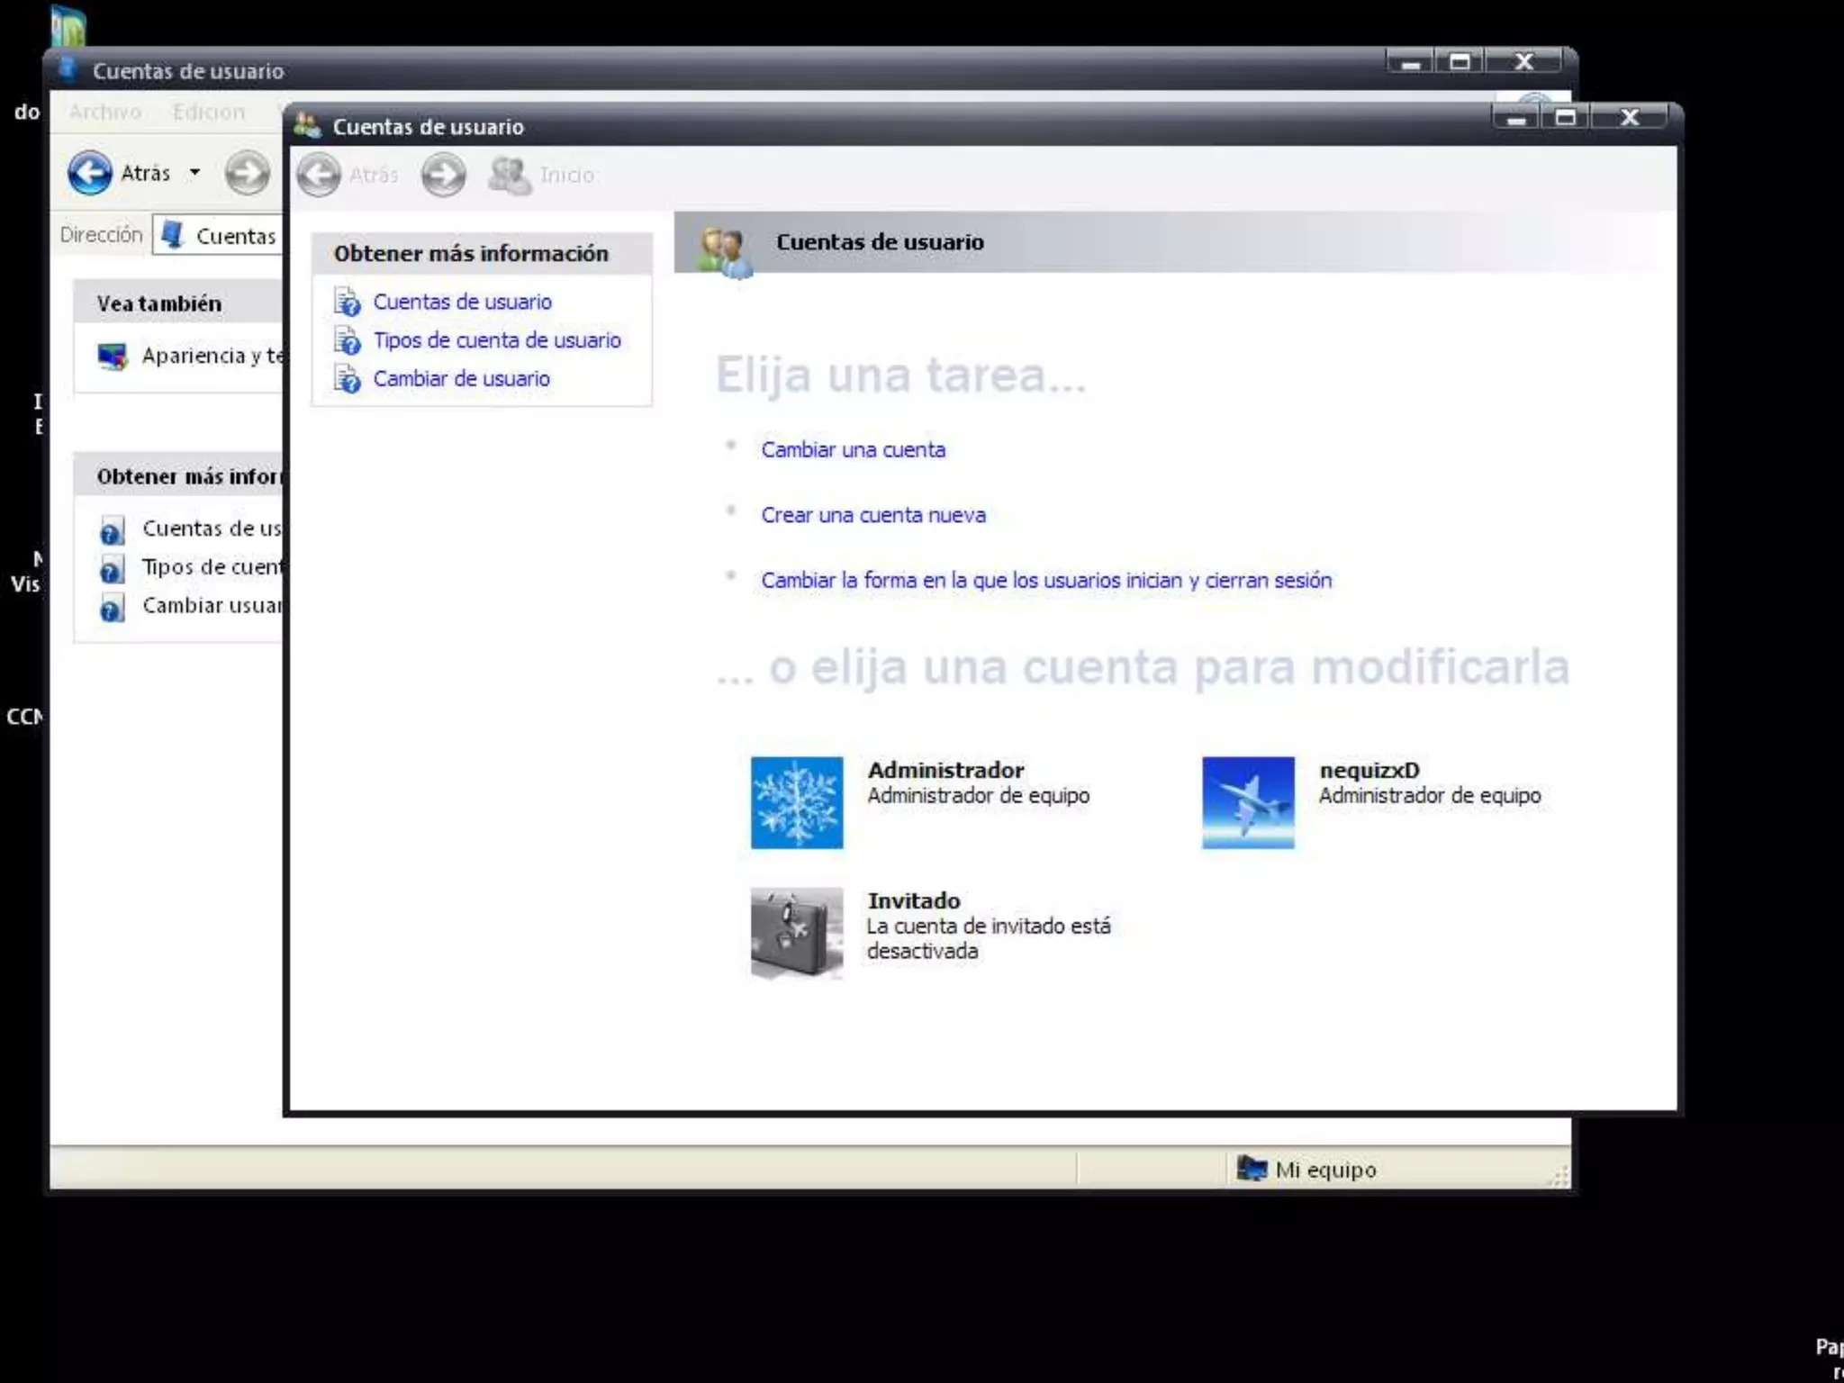1844x1383 pixels.
Task: Click the Apariencia y temas icon
Action: (x=113, y=357)
